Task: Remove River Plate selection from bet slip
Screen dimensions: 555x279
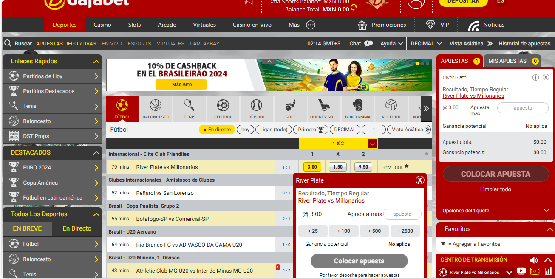Action: (x=546, y=77)
